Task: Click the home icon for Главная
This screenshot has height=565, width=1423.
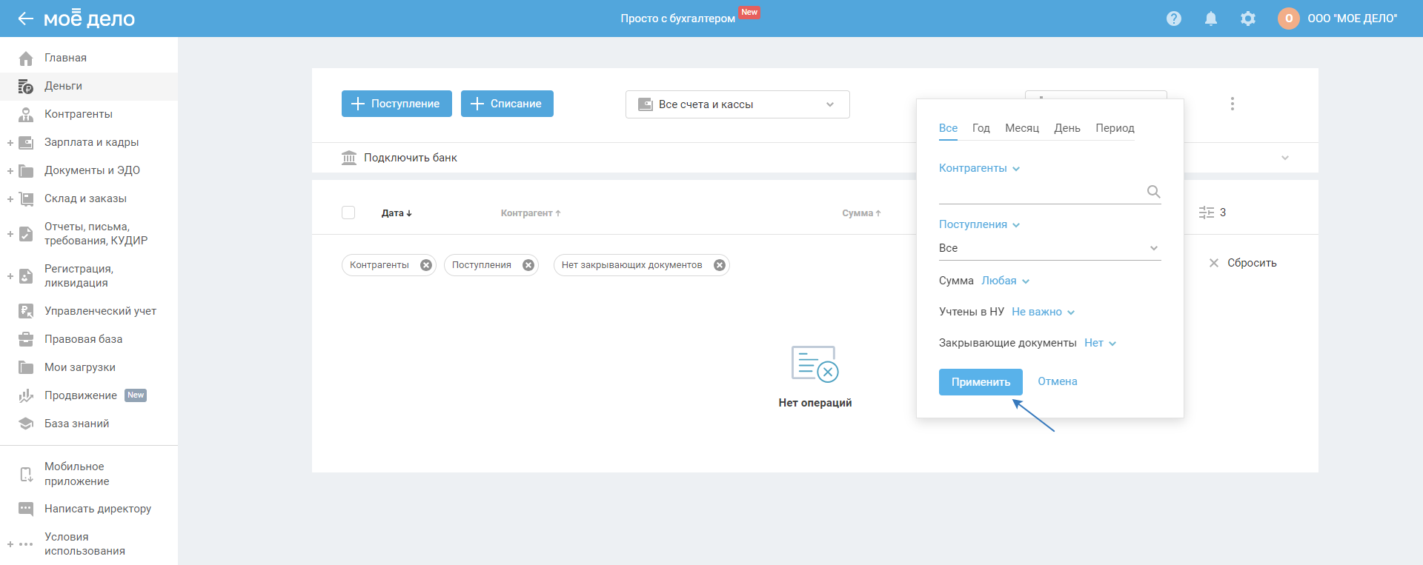Action: (26, 58)
